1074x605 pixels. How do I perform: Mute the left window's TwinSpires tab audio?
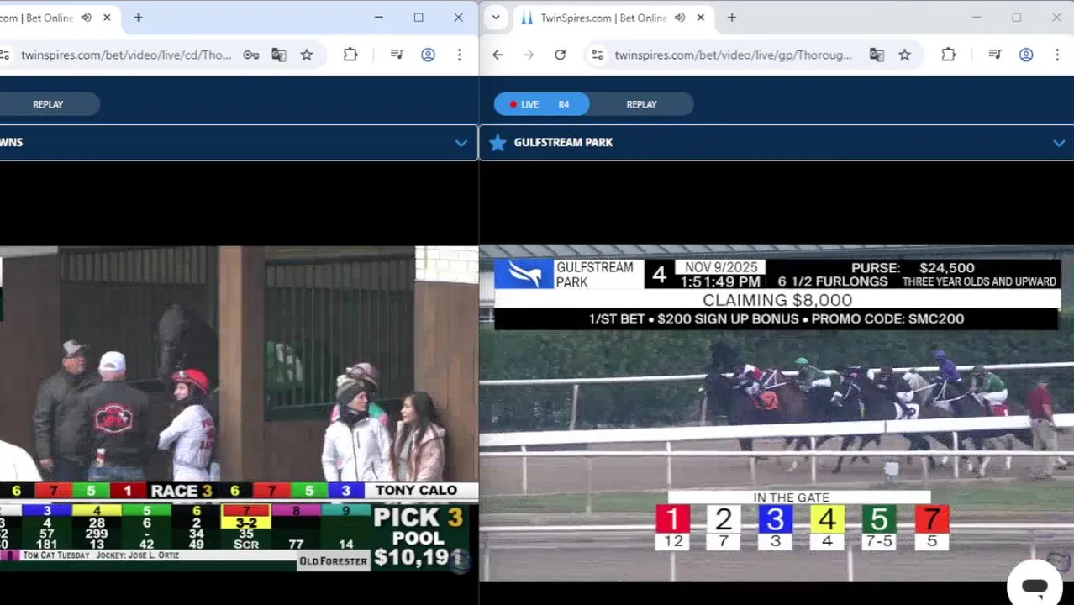86,18
